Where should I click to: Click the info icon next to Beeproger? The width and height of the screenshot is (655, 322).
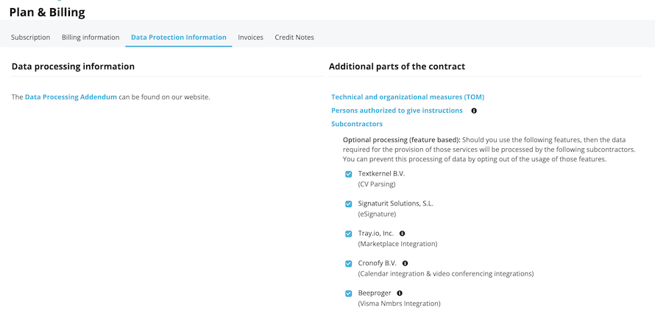(x=400, y=293)
